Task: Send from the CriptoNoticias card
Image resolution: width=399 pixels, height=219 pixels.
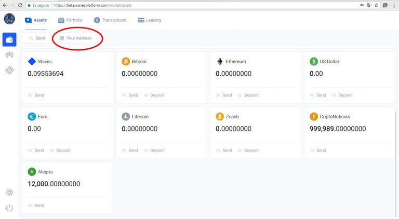Action: point(318,150)
